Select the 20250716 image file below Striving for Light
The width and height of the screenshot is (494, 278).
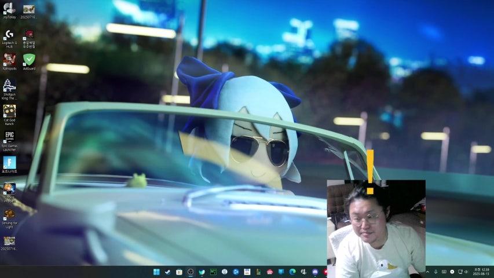click(9, 244)
